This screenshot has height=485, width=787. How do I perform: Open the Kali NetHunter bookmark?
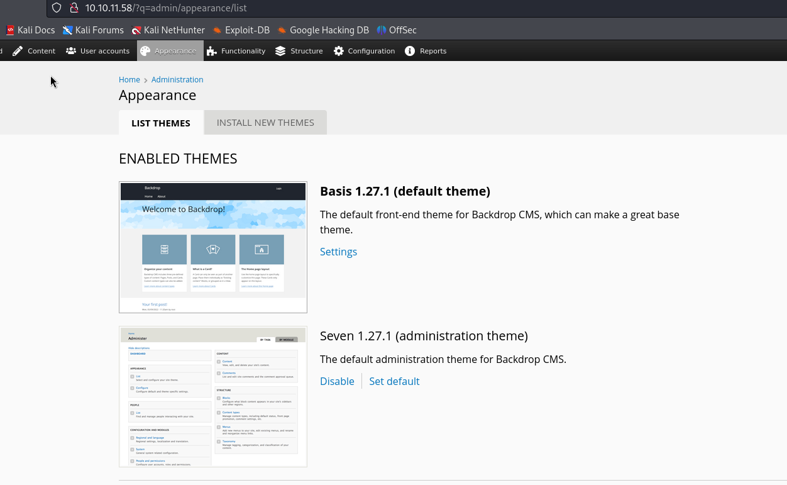[168, 30]
